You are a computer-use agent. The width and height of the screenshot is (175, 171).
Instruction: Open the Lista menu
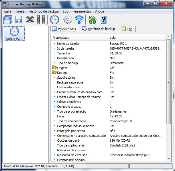point(8,11)
